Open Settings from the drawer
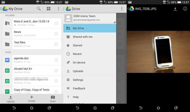The width and height of the screenshot is (190, 112). pos(90,80)
